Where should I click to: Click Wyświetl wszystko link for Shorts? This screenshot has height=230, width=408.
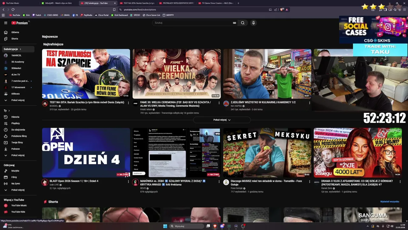click(390, 202)
